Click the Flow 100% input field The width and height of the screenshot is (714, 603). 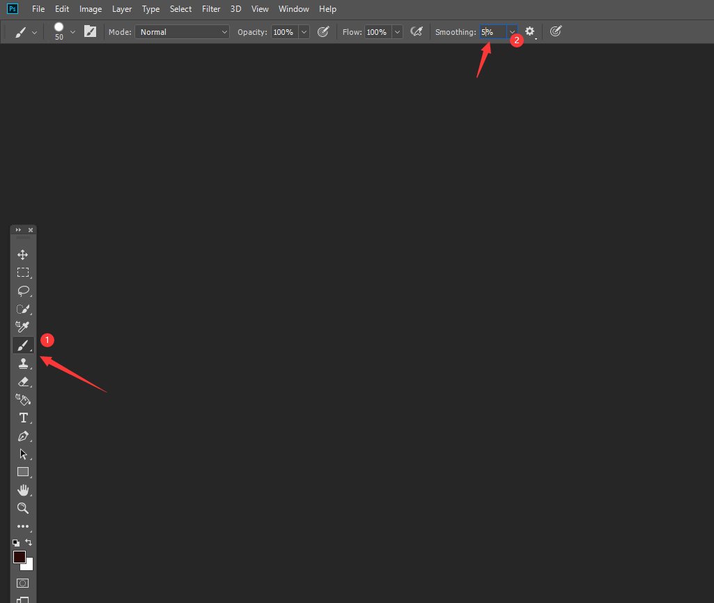(x=378, y=32)
